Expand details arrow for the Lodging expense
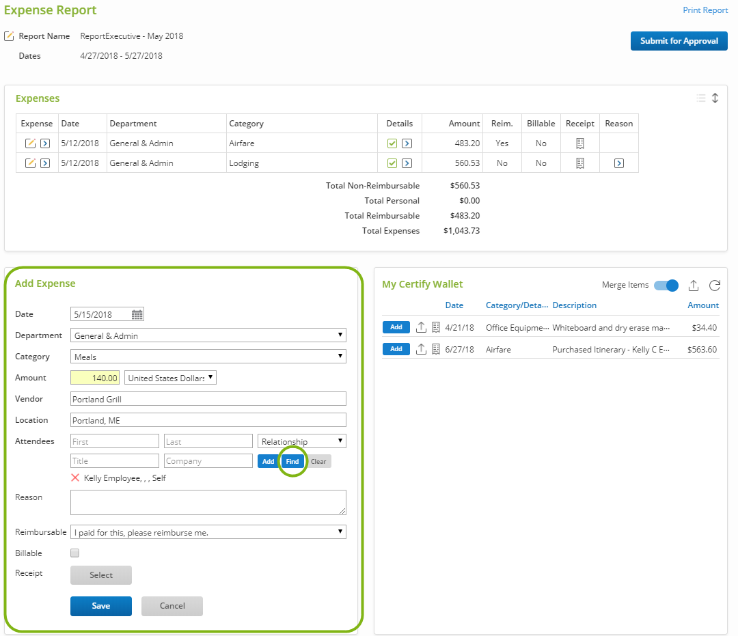 pos(407,163)
